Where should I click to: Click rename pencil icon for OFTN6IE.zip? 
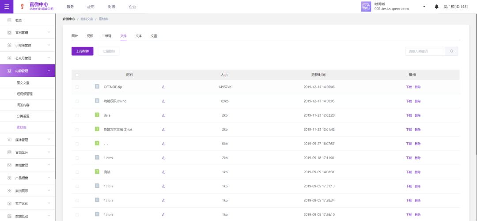tap(163, 87)
